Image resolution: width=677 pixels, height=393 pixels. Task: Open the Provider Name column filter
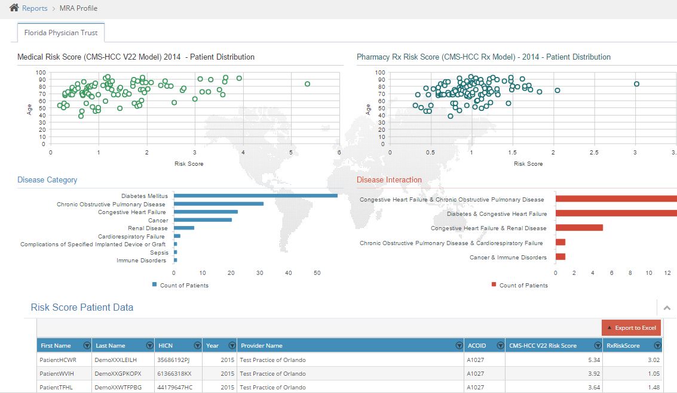459,345
